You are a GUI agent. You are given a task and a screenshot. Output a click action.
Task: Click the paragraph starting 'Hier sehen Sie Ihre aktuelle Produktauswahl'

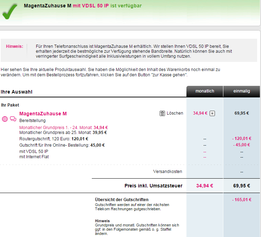(x=110, y=72)
